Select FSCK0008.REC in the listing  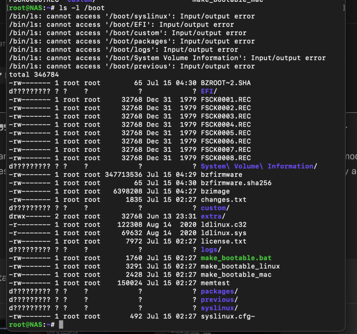pyautogui.click(x=226, y=158)
